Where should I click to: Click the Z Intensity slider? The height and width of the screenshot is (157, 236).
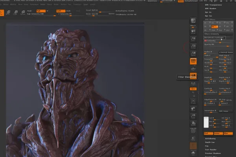pos(70,14)
